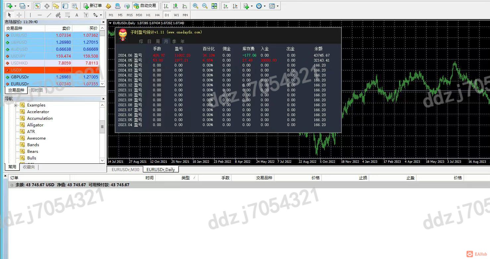Select the 日 daily view in the stats panel
The width and height of the screenshot is (490, 259).
coord(149,41)
